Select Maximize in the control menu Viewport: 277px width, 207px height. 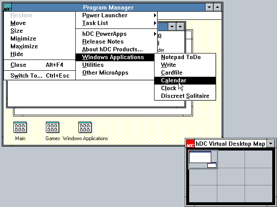(x=39, y=46)
